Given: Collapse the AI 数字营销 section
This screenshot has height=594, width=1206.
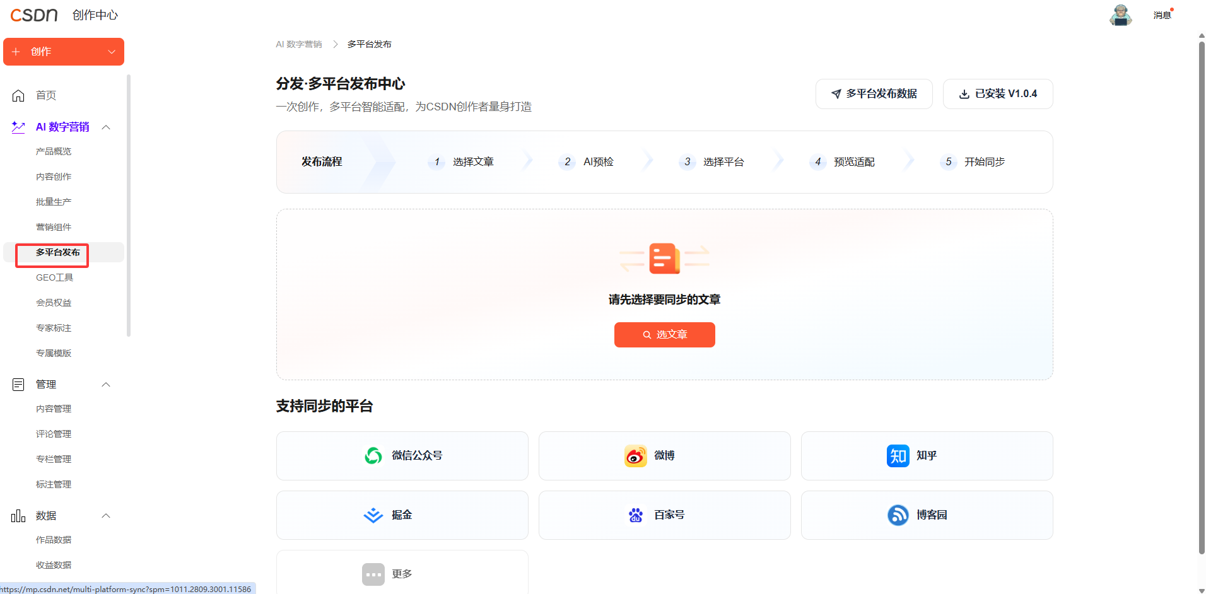Looking at the screenshot, I should [x=106, y=127].
